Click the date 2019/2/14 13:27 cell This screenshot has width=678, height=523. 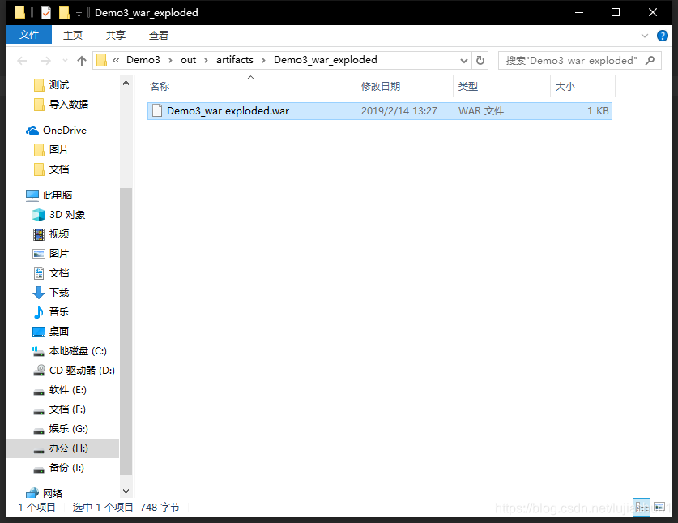pyautogui.click(x=399, y=111)
